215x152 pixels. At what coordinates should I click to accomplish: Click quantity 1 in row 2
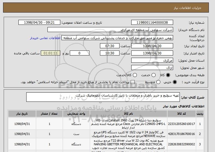[x=49, y=134]
